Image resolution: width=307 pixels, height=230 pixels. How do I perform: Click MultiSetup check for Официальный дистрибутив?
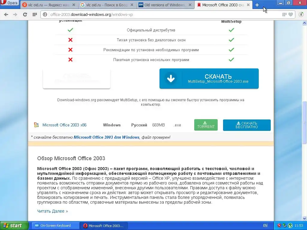click(x=231, y=30)
